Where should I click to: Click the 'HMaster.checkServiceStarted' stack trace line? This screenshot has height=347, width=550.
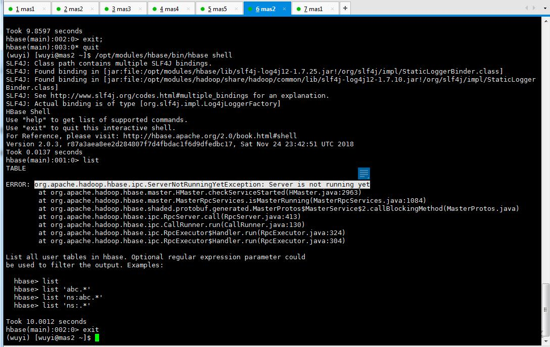point(200,192)
